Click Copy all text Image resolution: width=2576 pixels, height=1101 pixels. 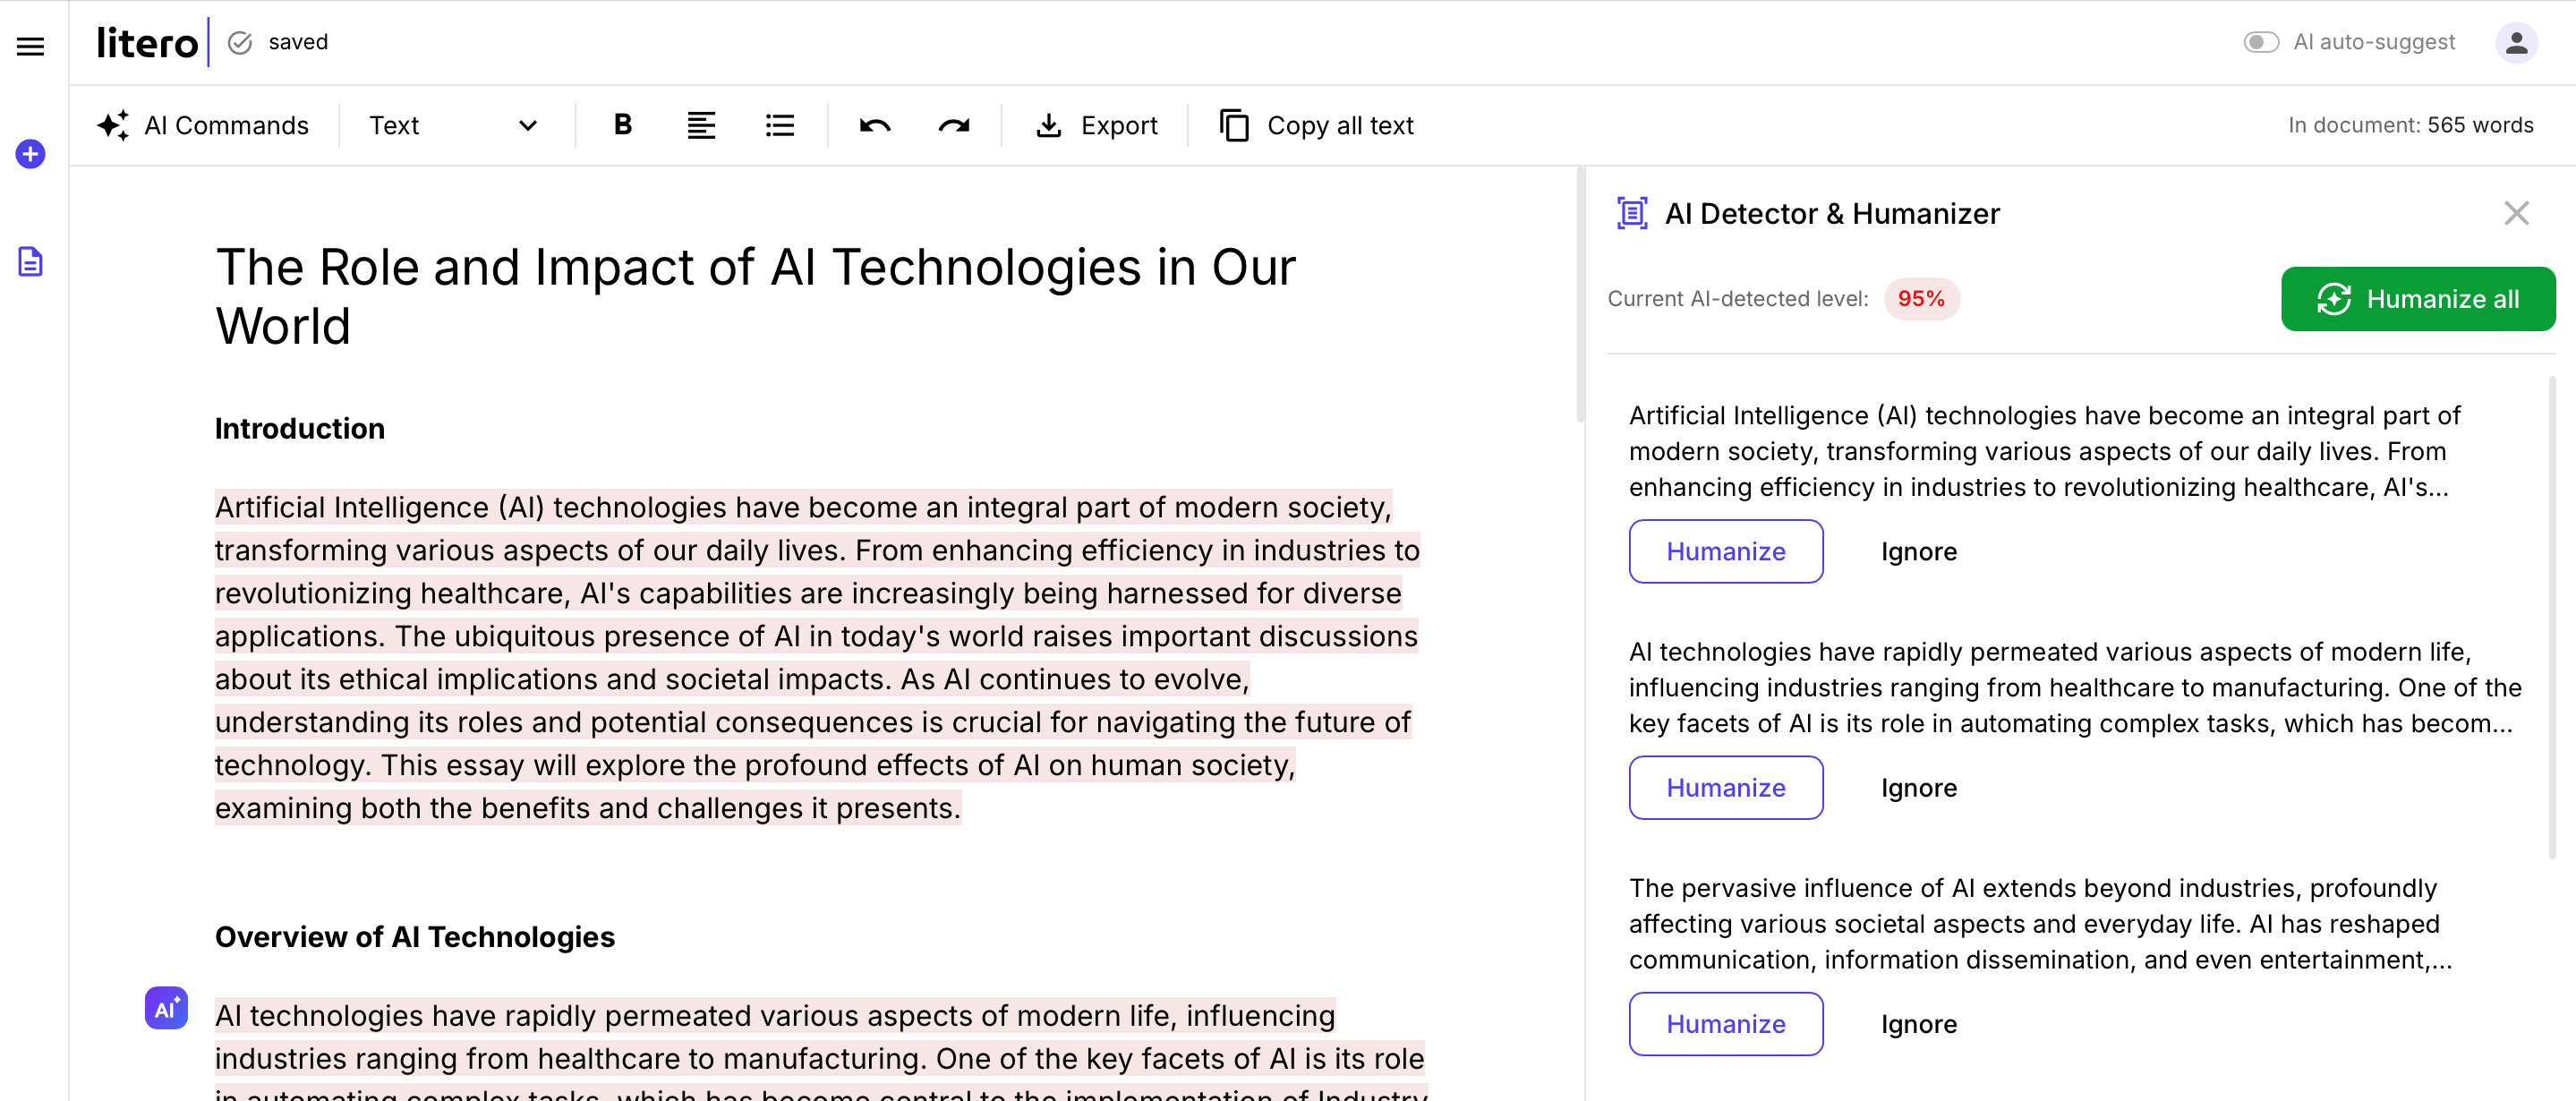(1316, 125)
